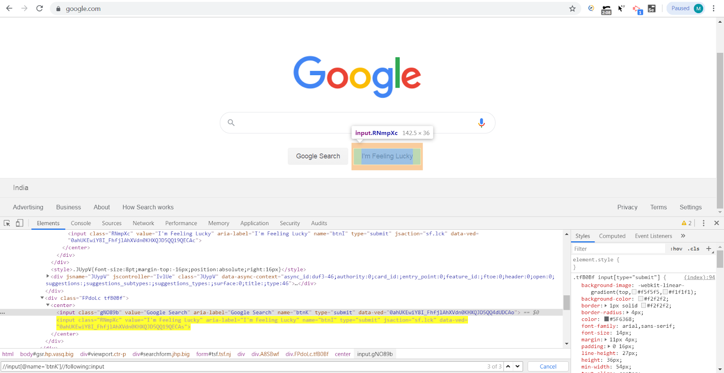
Task: Open the Computed styles tab
Action: [x=612, y=236]
